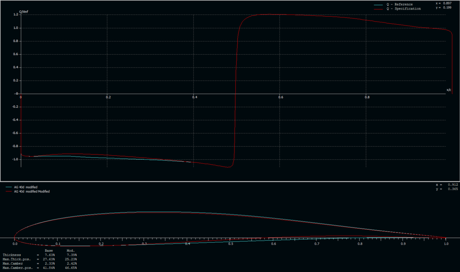
Task: Click the Mod. column header
Action: pyautogui.click(x=70, y=250)
